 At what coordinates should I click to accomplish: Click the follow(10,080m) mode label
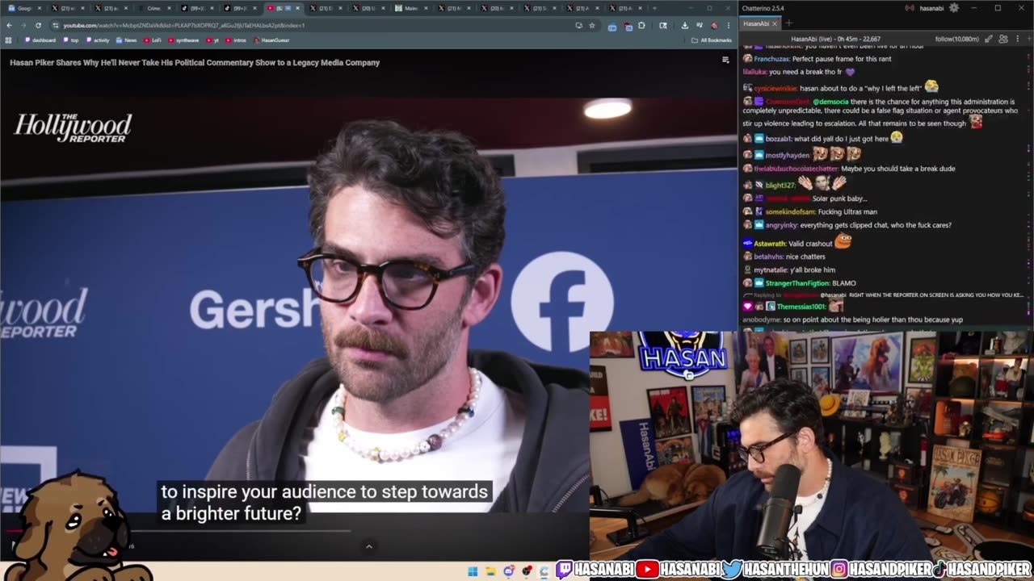(957, 39)
